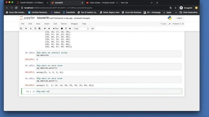Image resolution: width=209 pixels, height=117 pixels.
Task: Click the Logout button
Action: click(179, 18)
